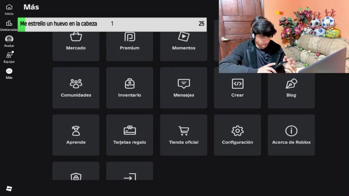
Task: Open Equipo from sidebar
Action: click(9, 57)
